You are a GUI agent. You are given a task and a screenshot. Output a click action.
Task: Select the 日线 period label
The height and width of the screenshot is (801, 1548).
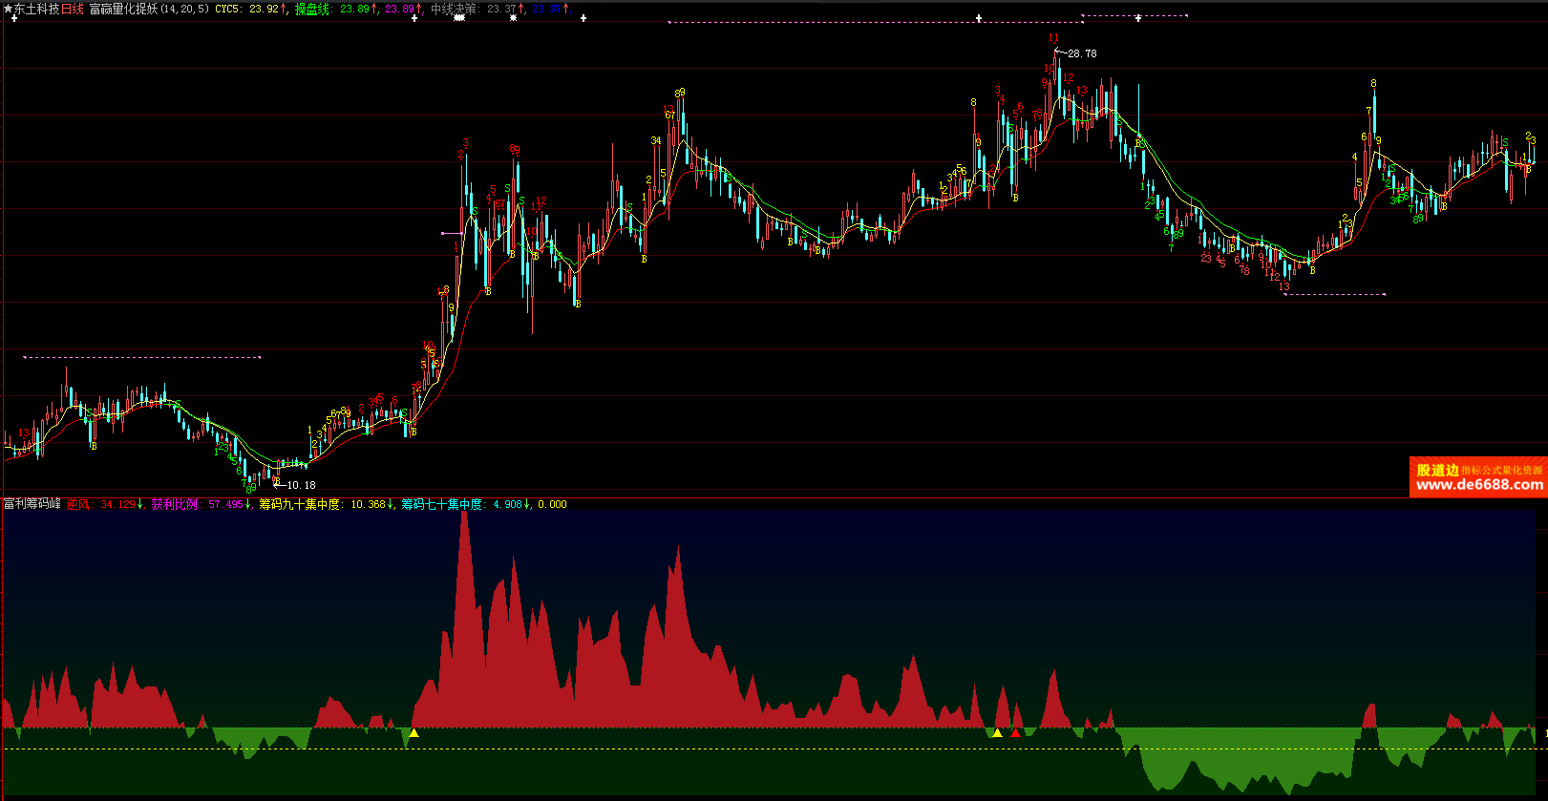coord(73,9)
